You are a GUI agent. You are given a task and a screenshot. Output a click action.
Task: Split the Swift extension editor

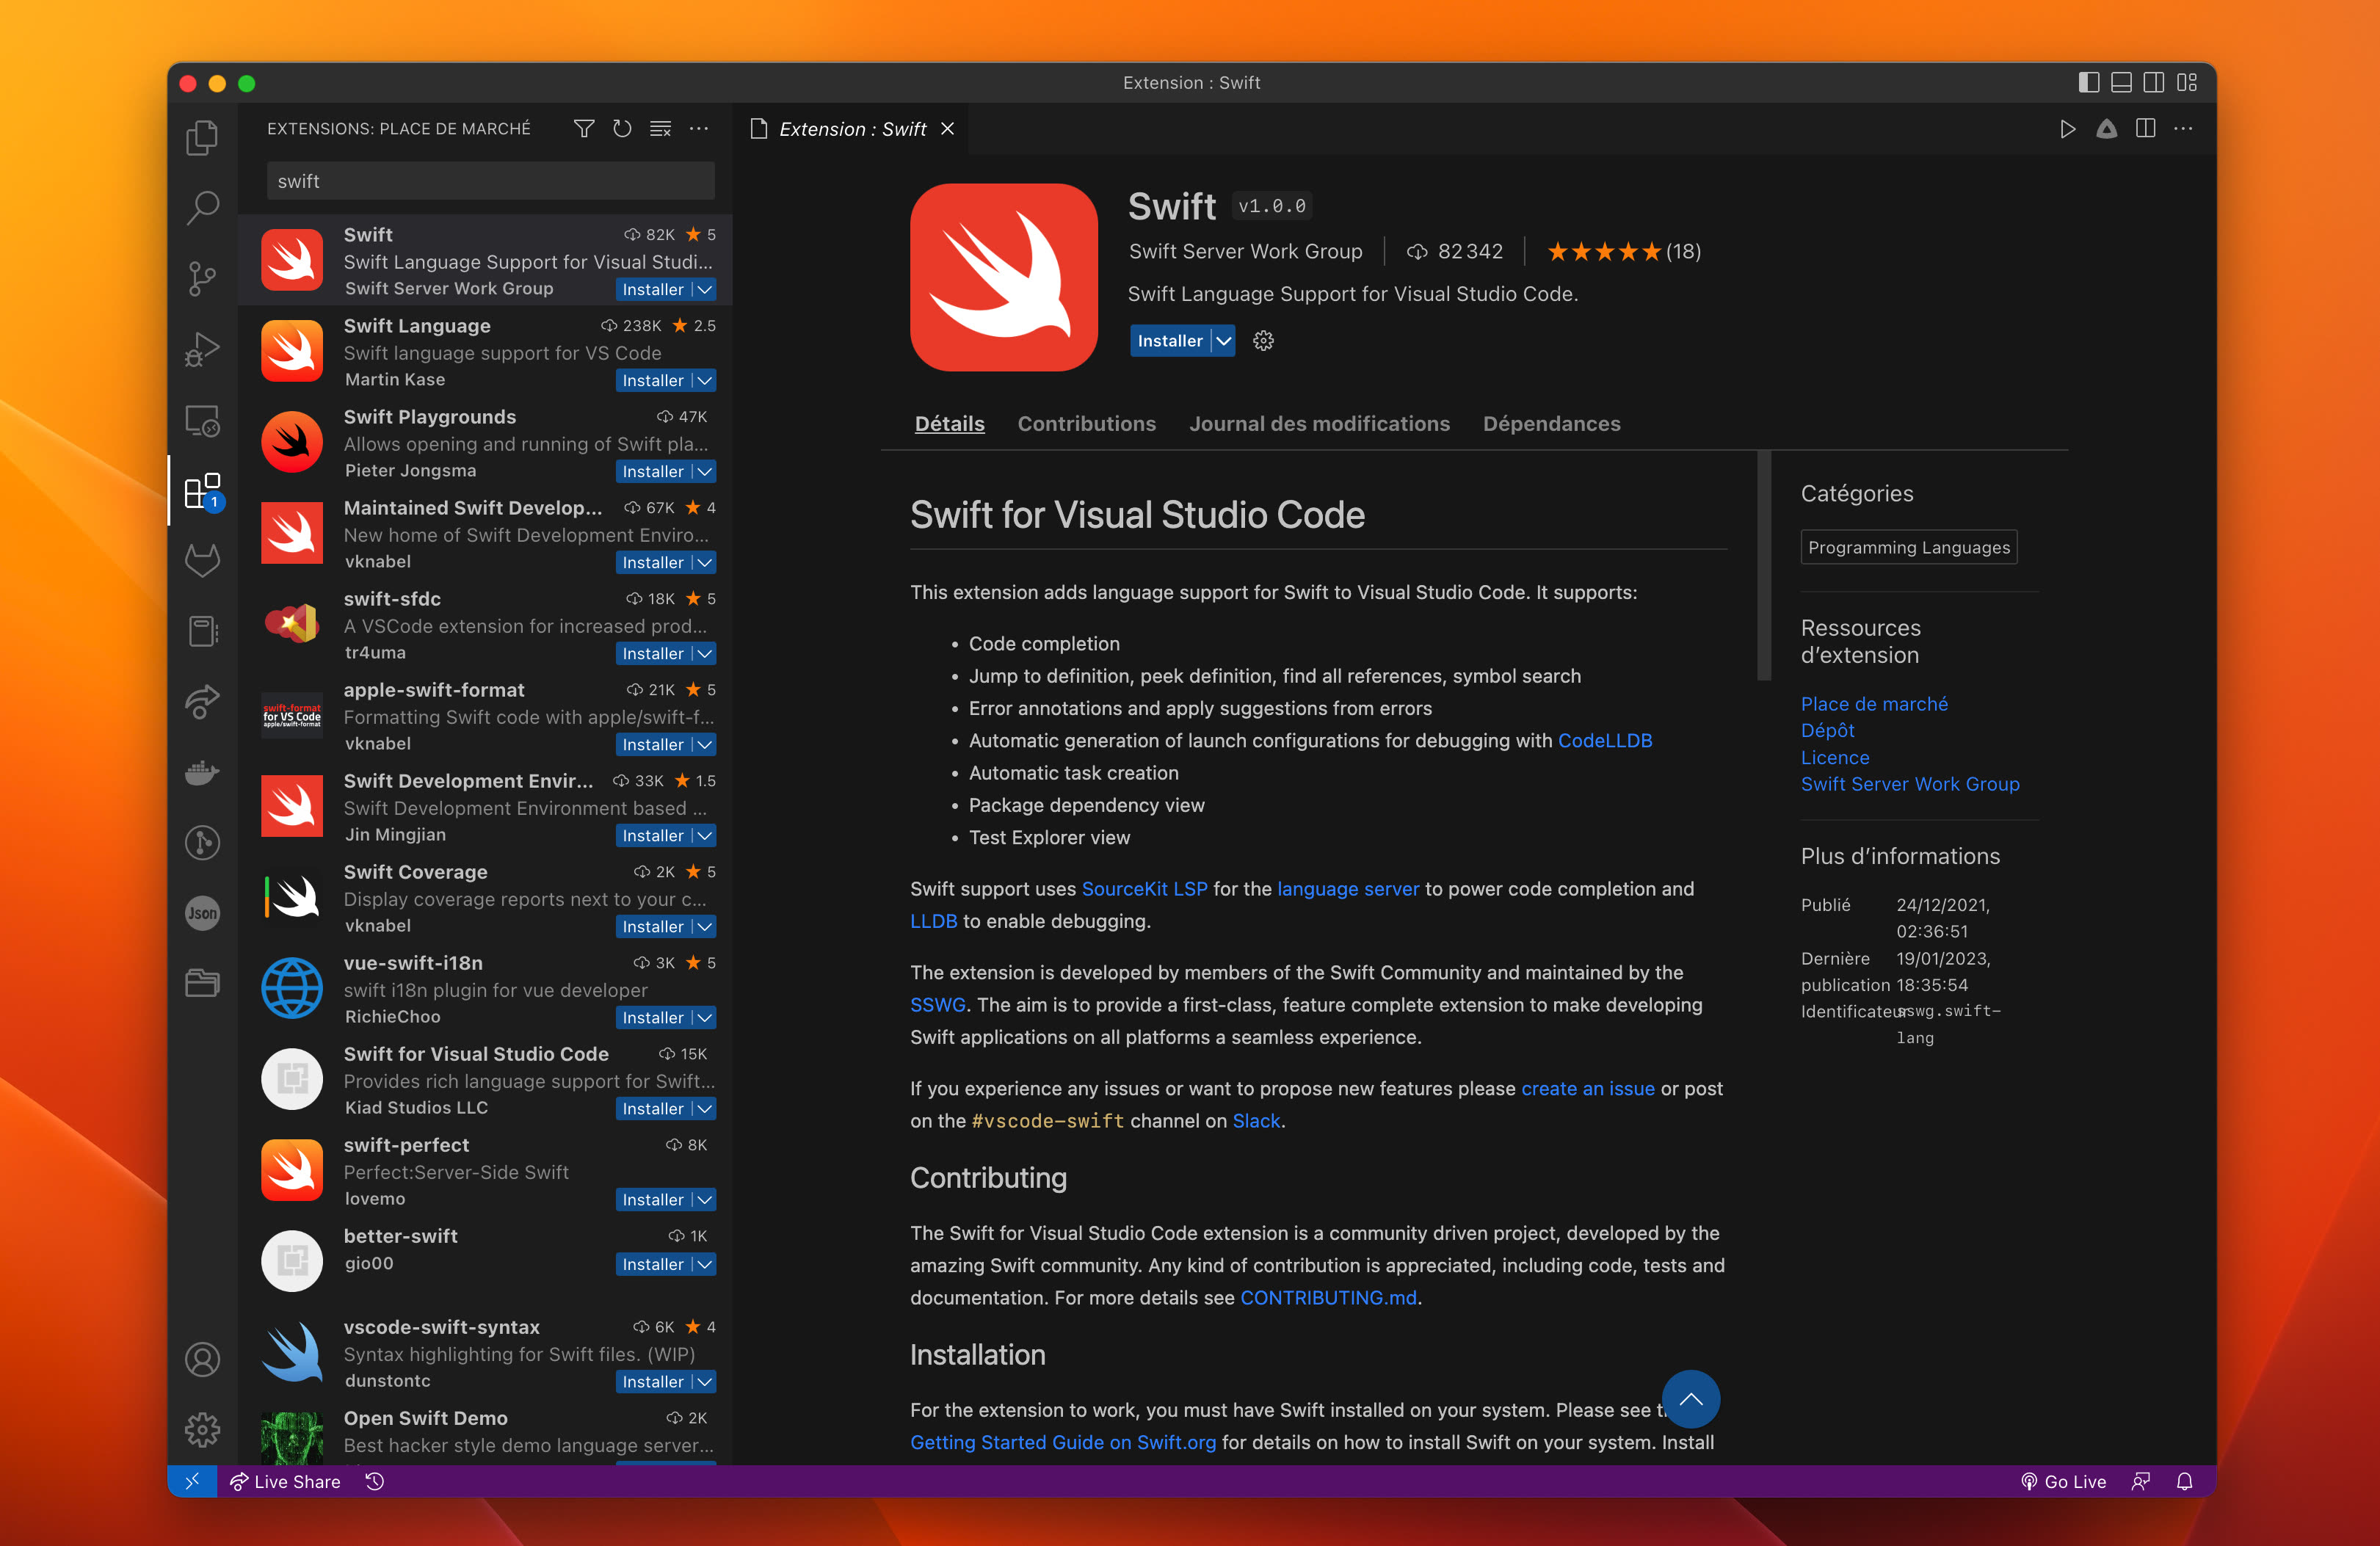(x=2146, y=129)
